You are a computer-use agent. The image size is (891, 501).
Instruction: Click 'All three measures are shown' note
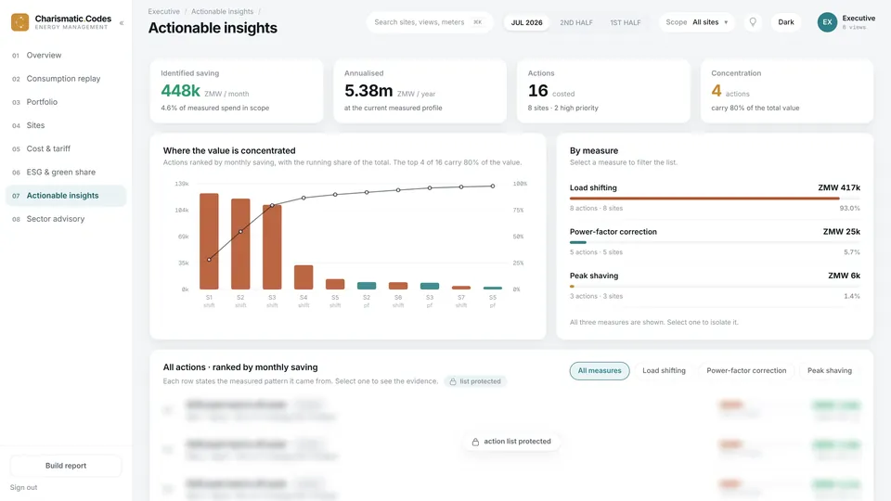[x=654, y=322]
